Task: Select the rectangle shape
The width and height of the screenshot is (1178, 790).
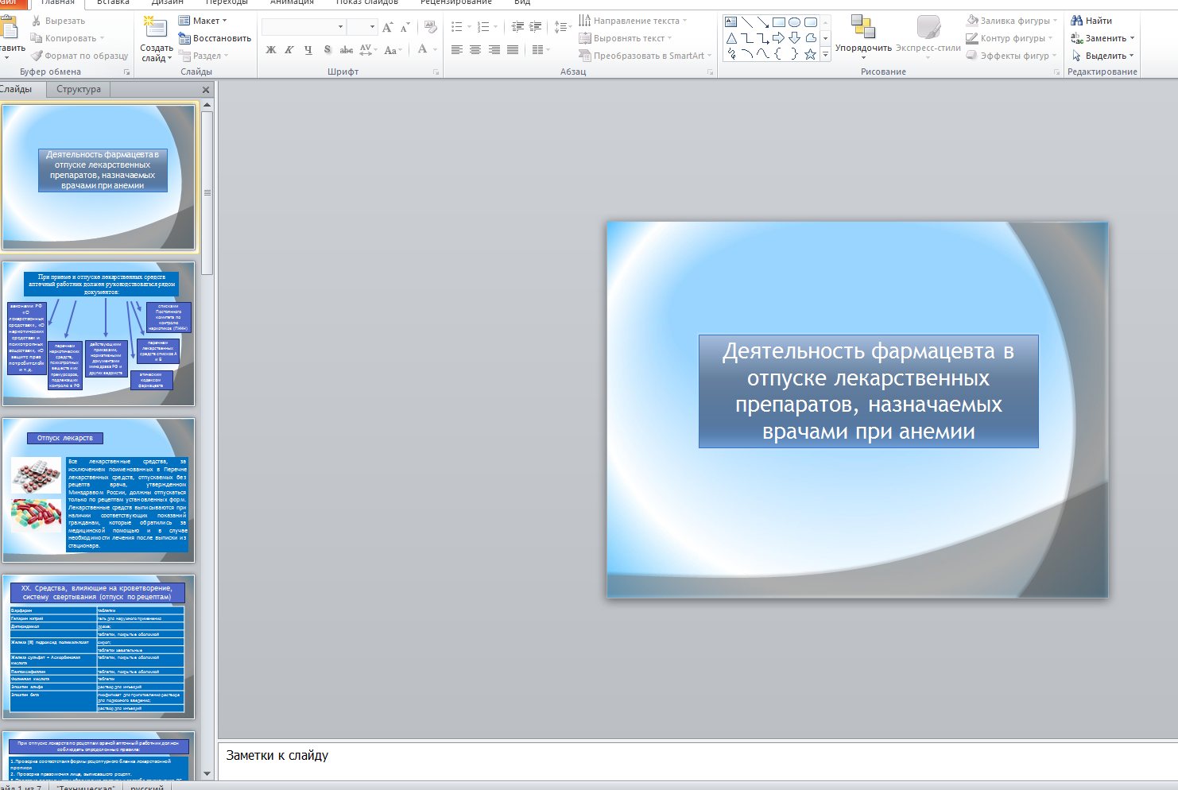Action: (x=779, y=22)
